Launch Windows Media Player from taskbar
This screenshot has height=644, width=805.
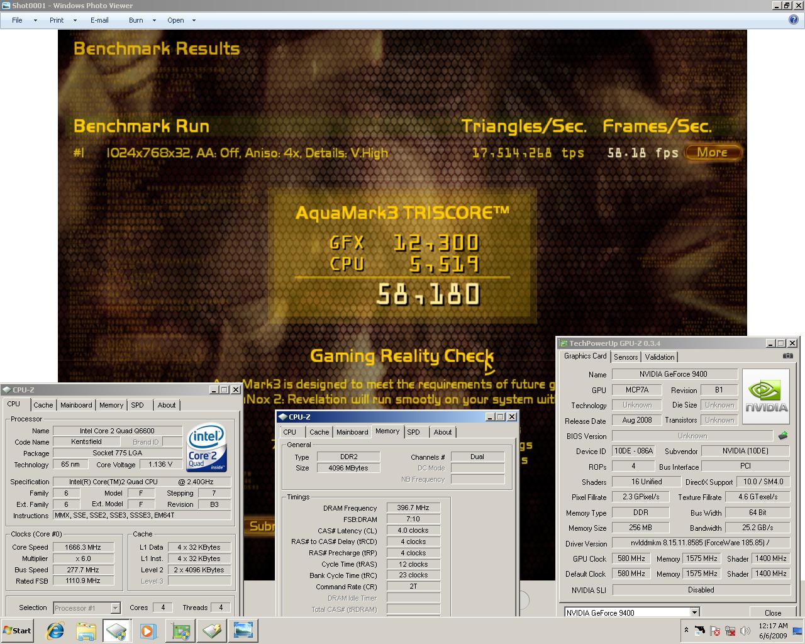[148, 631]
